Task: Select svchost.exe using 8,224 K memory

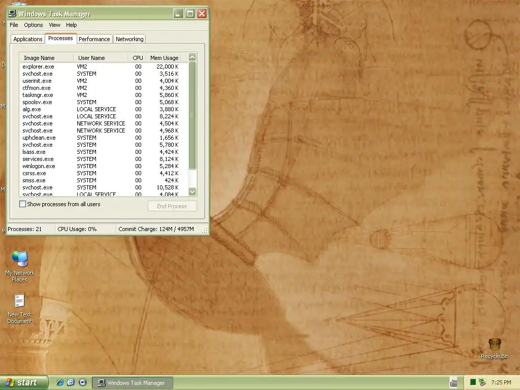Action: pos(104,116)
